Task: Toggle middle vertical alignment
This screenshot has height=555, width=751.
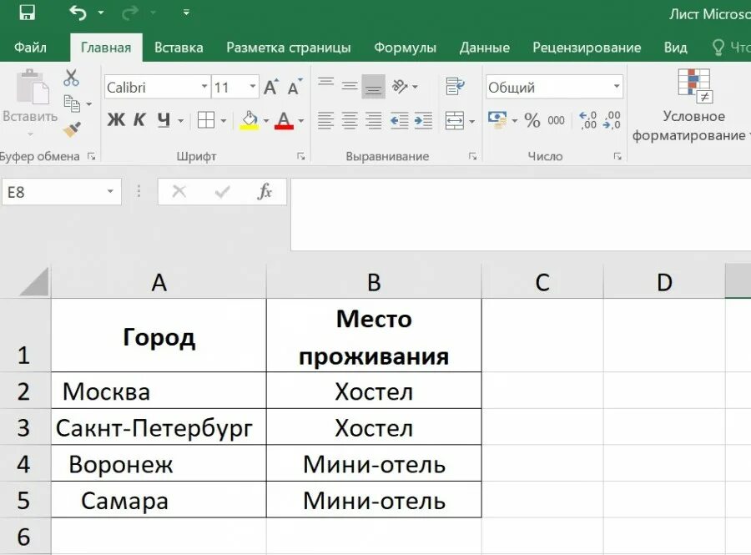Action: coord(350,87)
